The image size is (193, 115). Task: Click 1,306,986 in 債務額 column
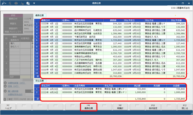[x=113, y=34]
